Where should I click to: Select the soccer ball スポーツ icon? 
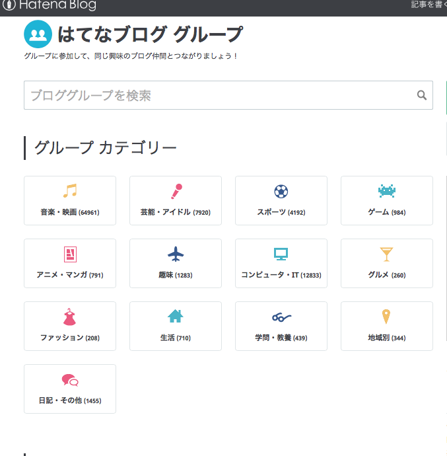pyautogui.click(x=281, y=192)
